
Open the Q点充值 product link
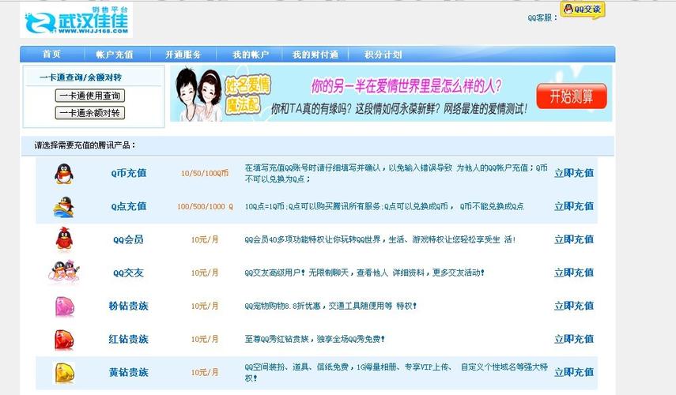tap(128, 206)
